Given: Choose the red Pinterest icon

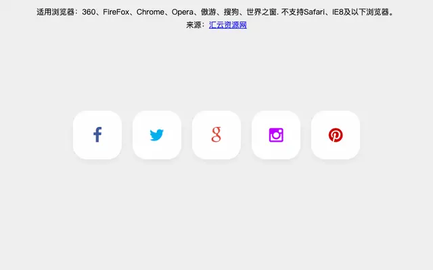Looking at the screenshot, I should tap(336, 135).
